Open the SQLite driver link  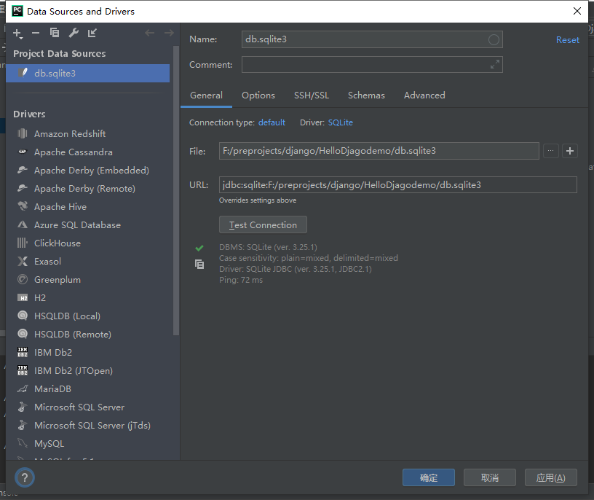[x=340, y=122]
